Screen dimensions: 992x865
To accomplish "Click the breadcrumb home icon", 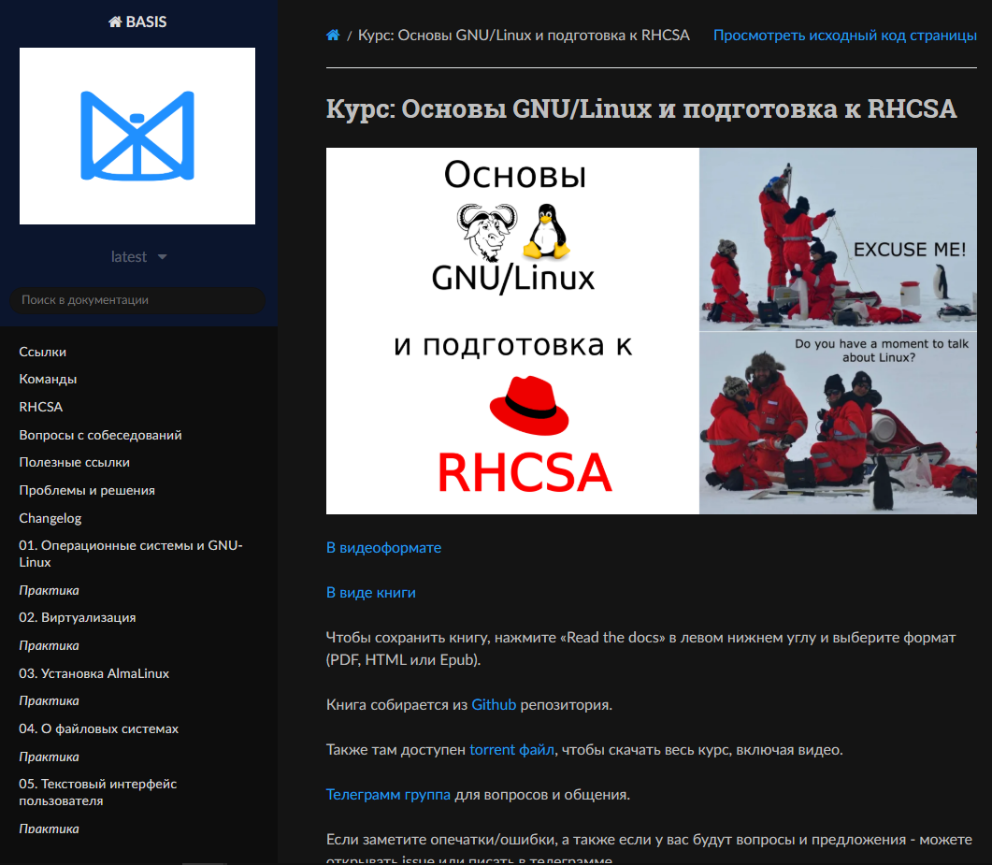I will point(333,36).
